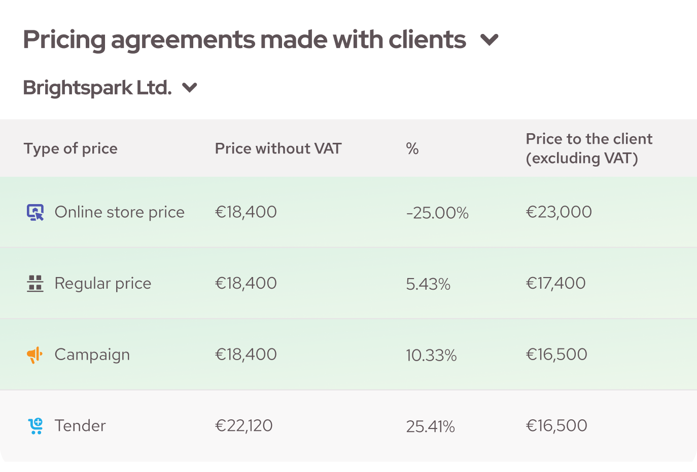This screenshot has height=472, width=697.
Task: Click the -25.00% percentage value
Action: coord(437,213)
